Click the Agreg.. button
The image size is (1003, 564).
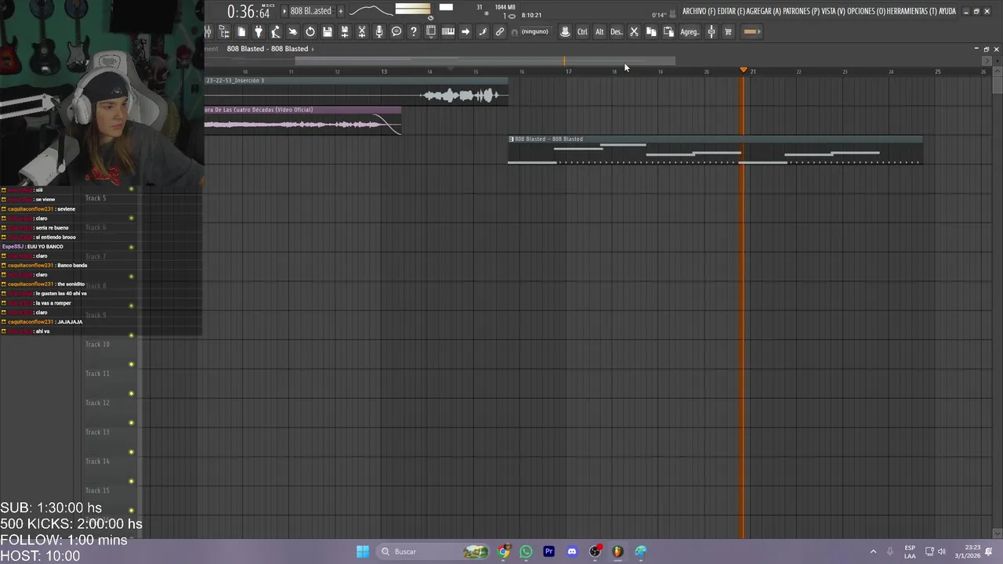coord(690,31)
